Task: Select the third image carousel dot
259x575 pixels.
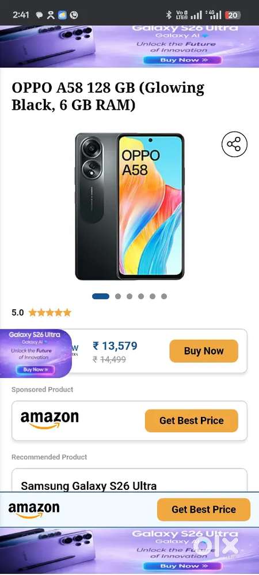Action: tap(129, 296)
